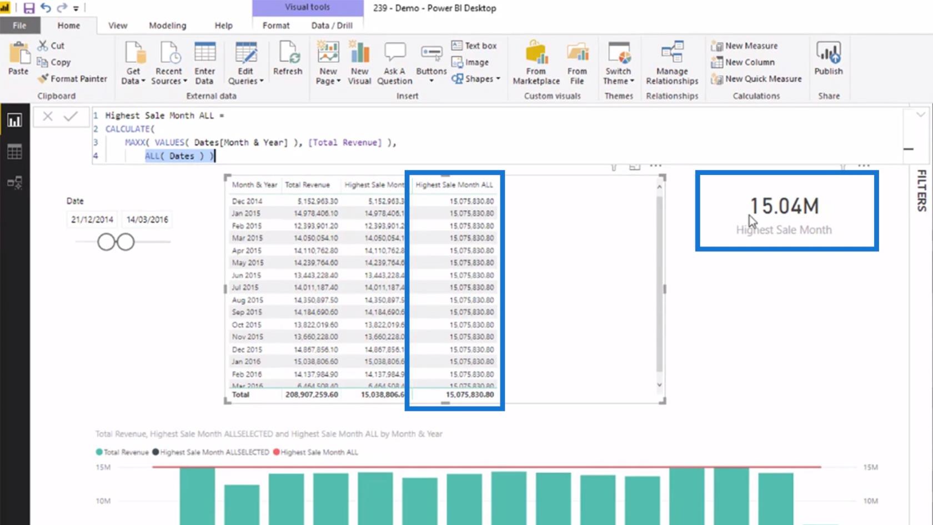Expand the Shapes dropdown
This screenshot has width=933, height=525.
498,78
